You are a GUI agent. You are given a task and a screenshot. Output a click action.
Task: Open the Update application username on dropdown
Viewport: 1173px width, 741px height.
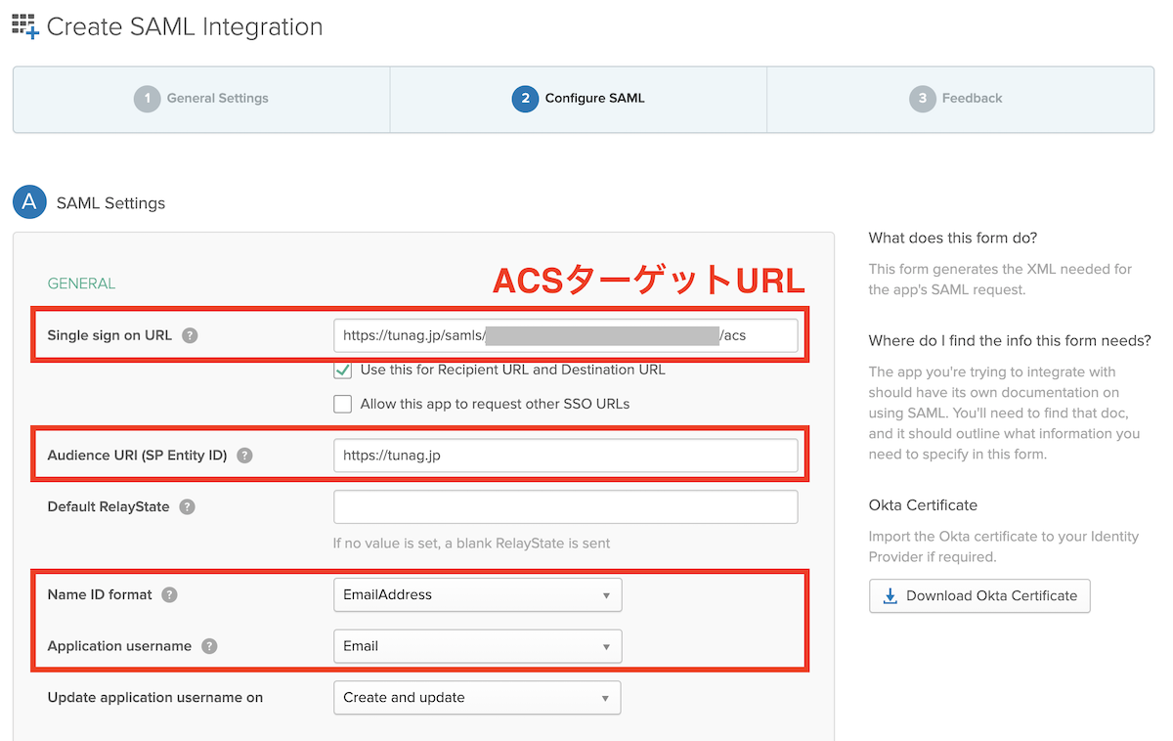[x=477, y=698]
